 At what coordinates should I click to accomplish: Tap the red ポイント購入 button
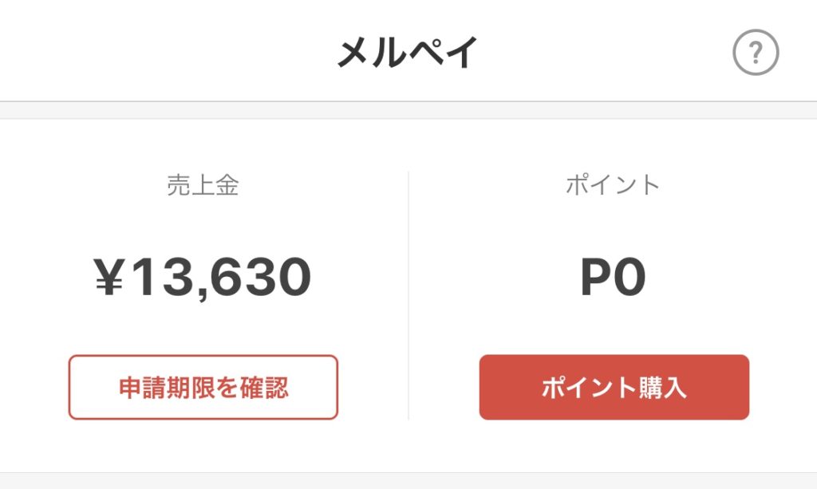pos(614,387)
